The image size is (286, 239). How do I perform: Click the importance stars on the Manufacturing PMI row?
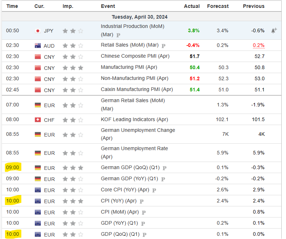click(x=73, y=68)
